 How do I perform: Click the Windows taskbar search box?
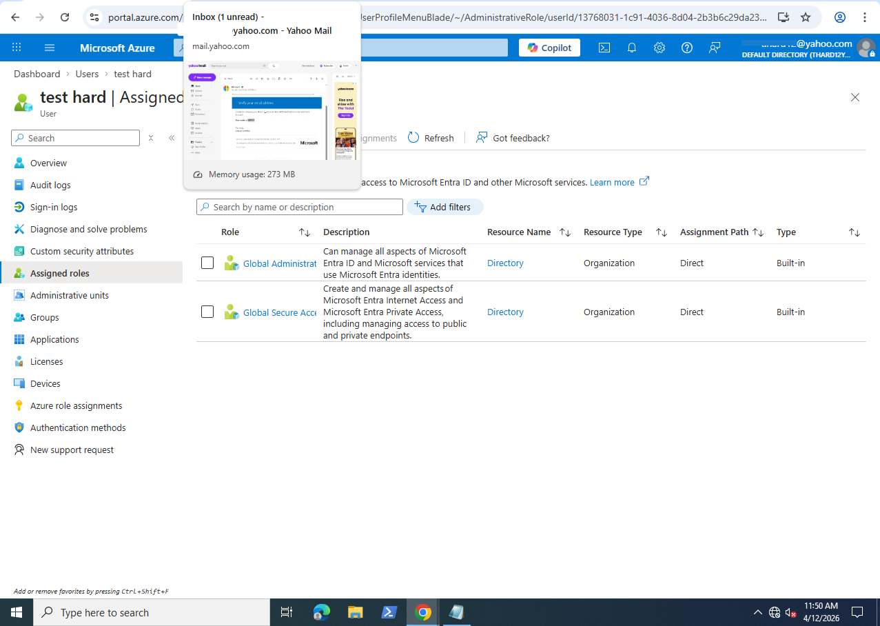pos(152,612)
